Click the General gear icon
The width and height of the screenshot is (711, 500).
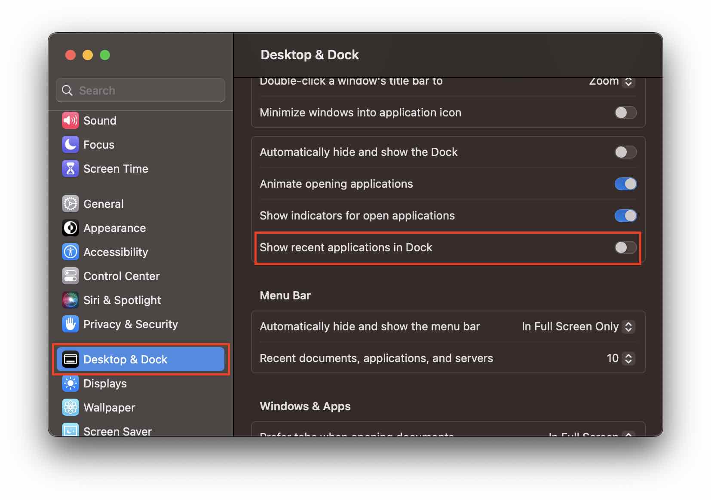(70, 204)
